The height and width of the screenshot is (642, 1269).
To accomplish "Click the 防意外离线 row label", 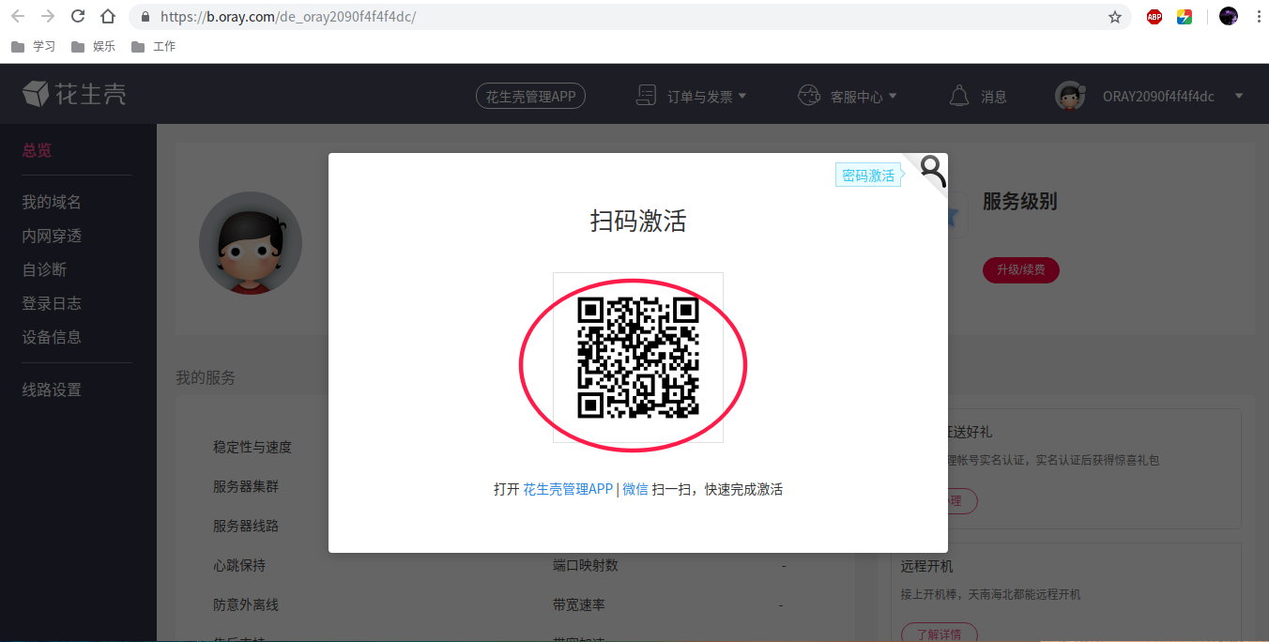I will click(x=246, y=604).
